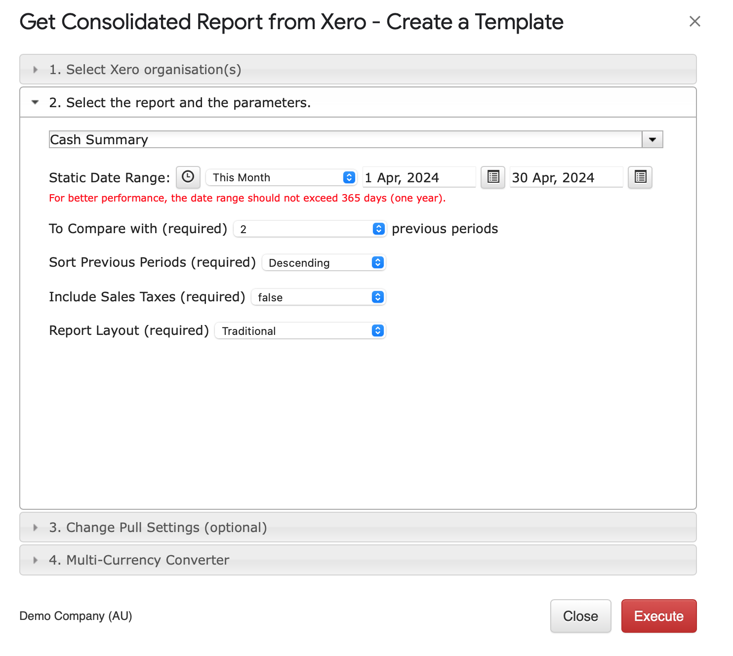This screenshot has width=733, height=656.
Task: Click the 'To Compare with (required)' label
Action: coord(138,229)
